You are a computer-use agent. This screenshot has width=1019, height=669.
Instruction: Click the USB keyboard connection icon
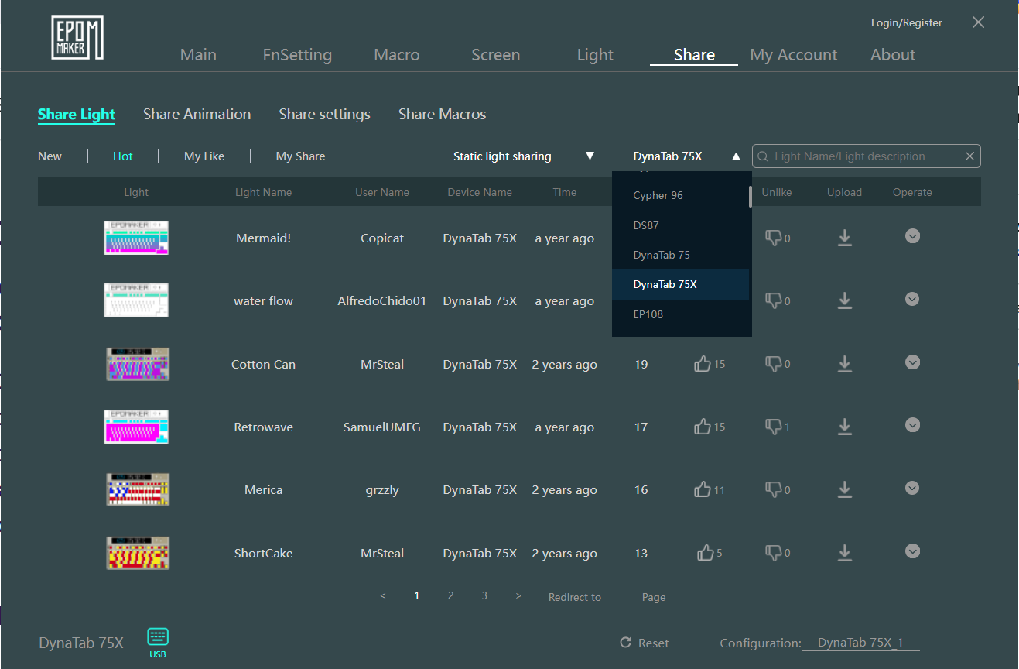[x=158, y=637]
